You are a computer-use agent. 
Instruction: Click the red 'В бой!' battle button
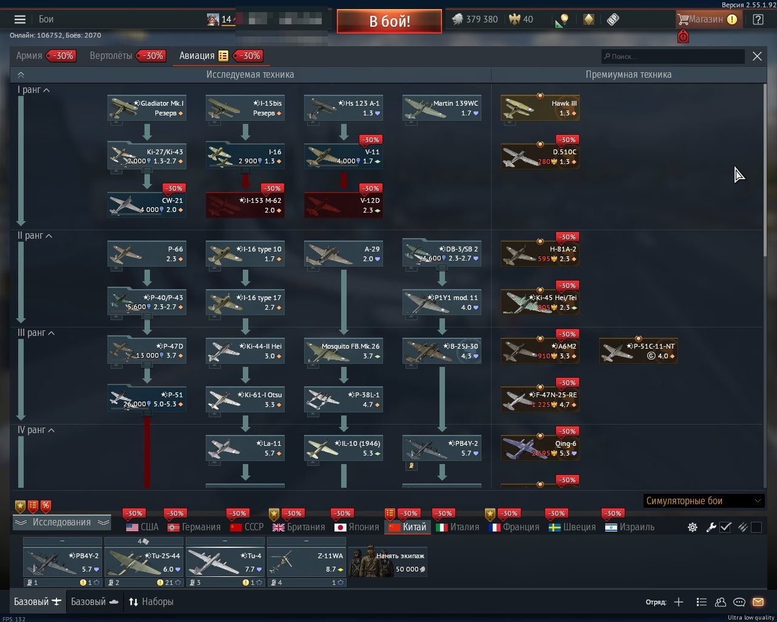pos(389,21)
